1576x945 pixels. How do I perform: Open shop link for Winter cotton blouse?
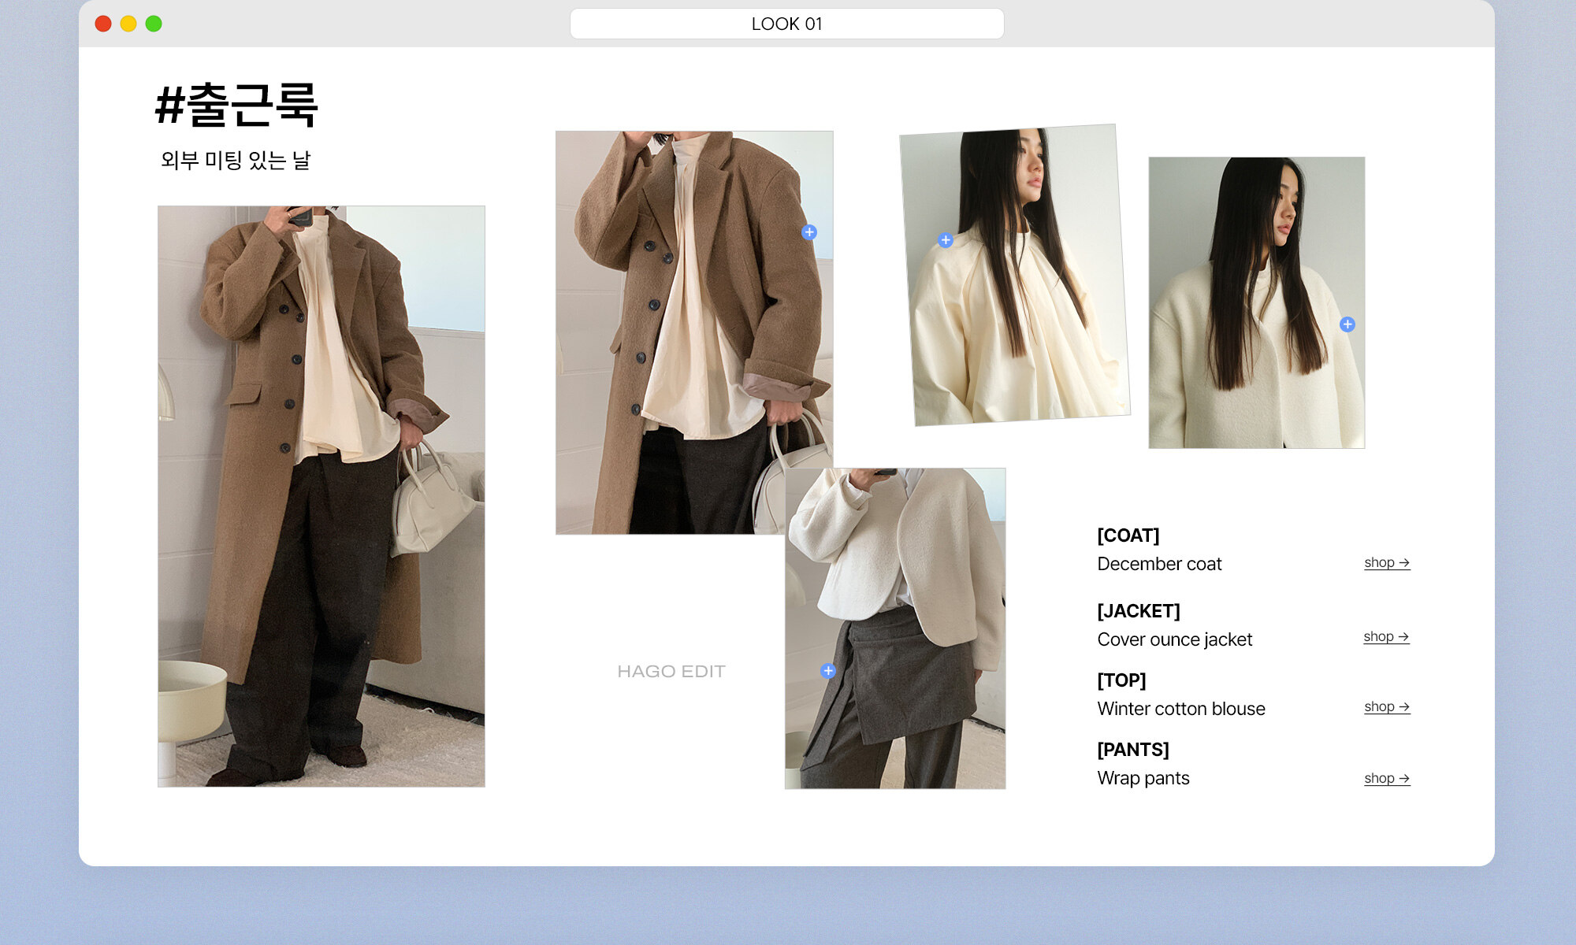pyautogui.click(x=1386, y=707)
